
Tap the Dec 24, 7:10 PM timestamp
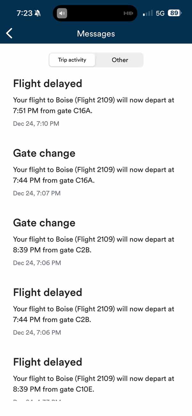click(x=36, y=124)
